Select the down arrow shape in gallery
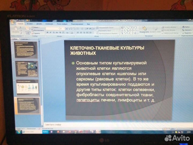 (x=133, y=30)
